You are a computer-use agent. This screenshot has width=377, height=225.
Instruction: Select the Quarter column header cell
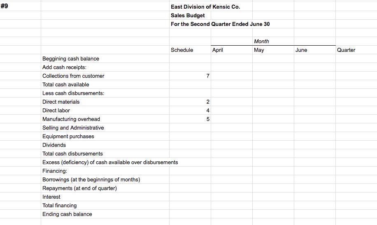pyautogui.click(x=346, y=50)
